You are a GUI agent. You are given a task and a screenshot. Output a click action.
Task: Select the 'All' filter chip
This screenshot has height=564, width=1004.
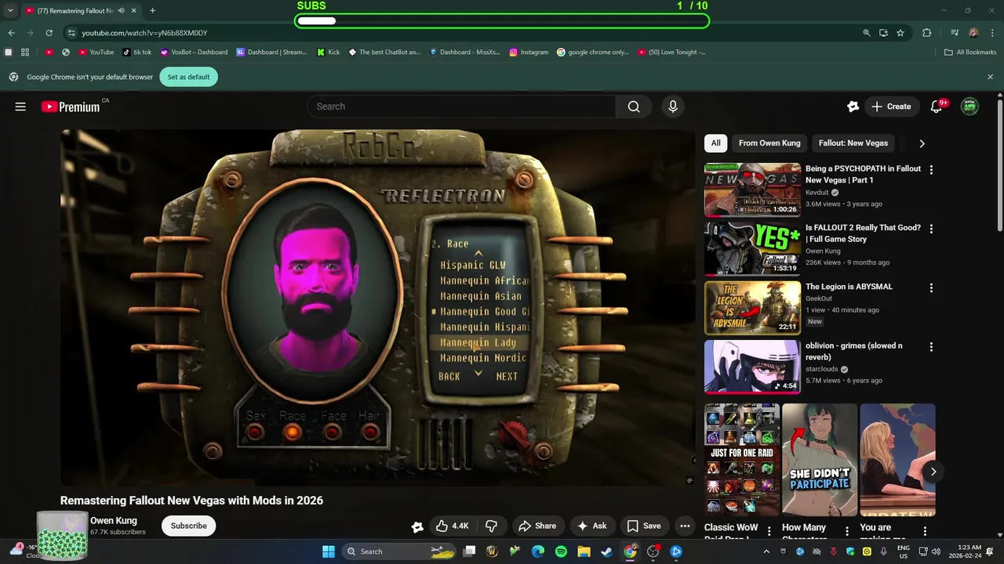(x=715, y=143)
